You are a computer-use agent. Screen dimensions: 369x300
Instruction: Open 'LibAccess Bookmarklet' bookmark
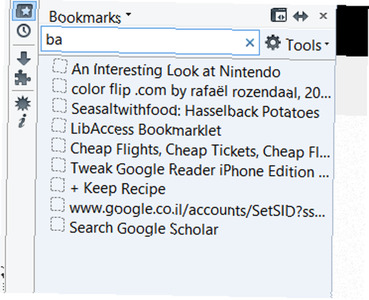(146, 130)
